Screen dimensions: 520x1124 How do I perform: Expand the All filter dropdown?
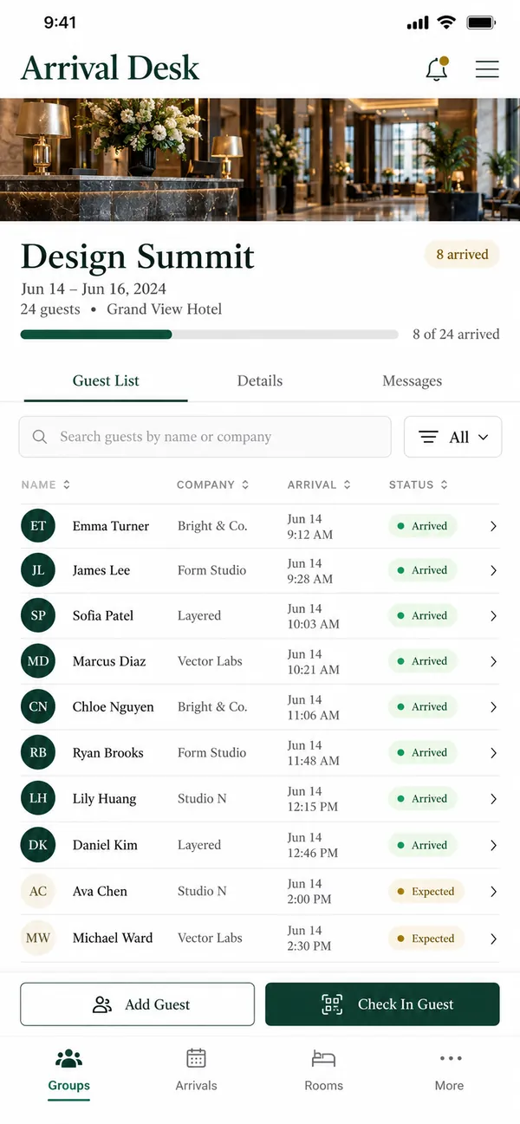point(452,437)
